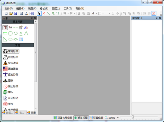Open 常用标识 material category
The width and height of the screenshot is (164, 122).
(11, 51)
